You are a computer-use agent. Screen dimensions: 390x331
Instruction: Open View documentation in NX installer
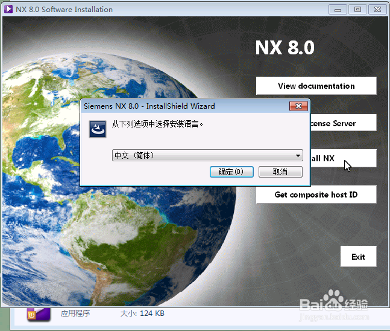316,86
